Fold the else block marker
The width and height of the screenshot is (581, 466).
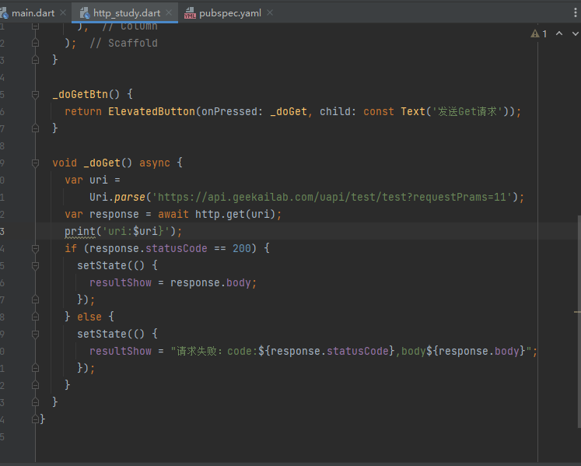(x=35, y=317)
